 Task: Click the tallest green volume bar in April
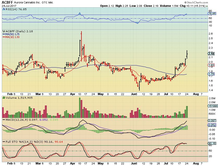tap(80, 108)
